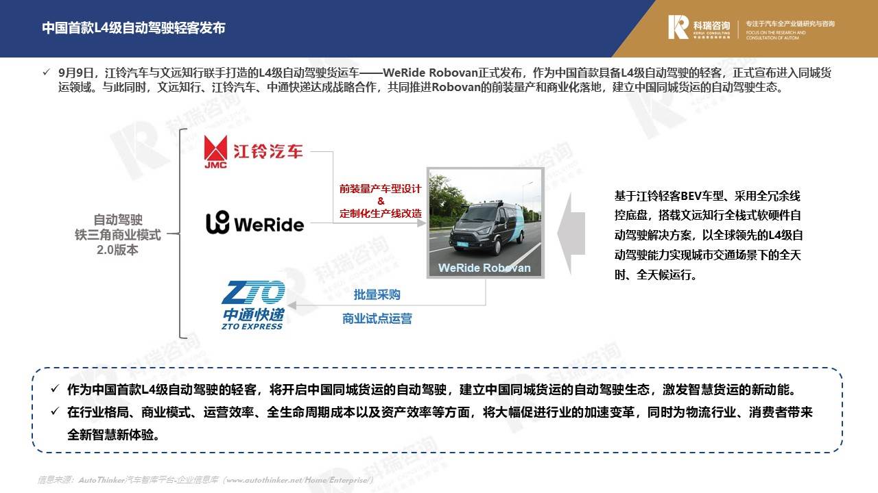878x493 pixels.
Task: Click the red text 前装量产车型设计
Action: (380, 189)
